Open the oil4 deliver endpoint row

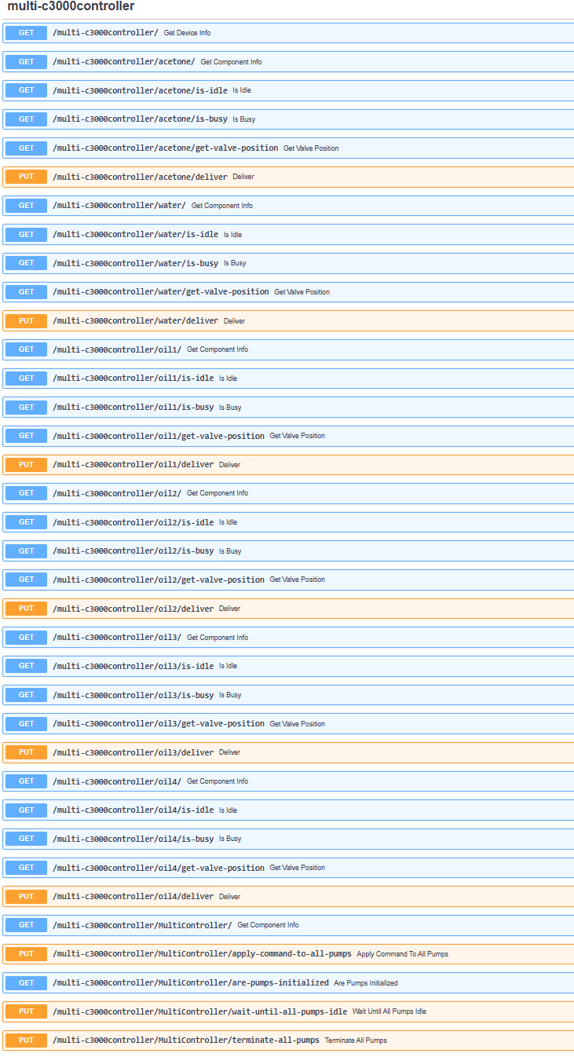(288, 897)
